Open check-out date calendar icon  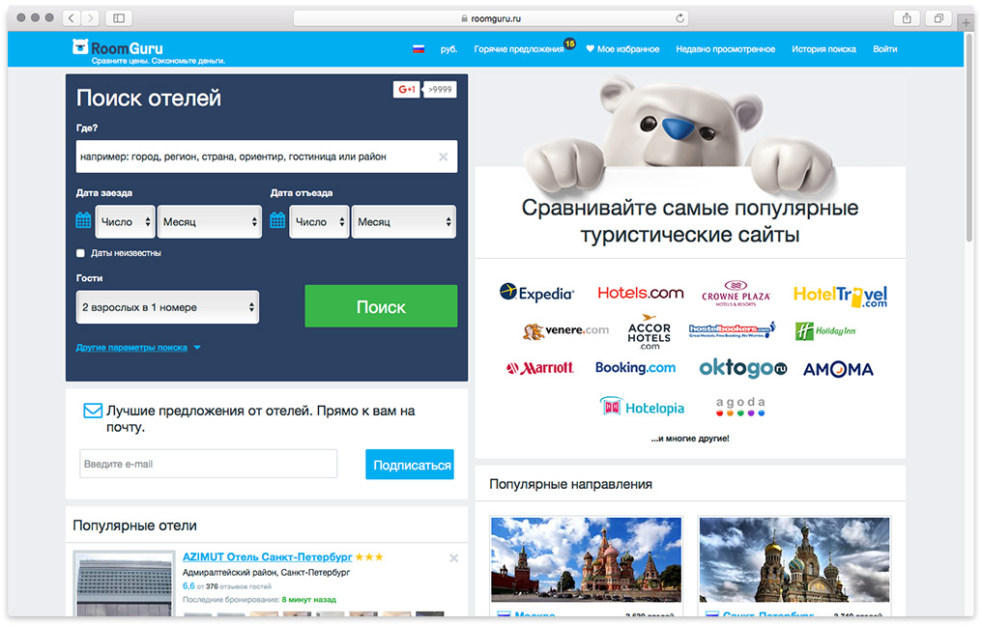point(277,221)
